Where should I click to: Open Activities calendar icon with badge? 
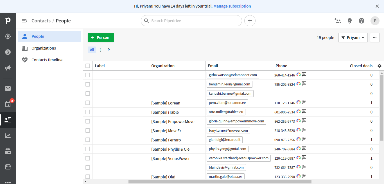click(x=8, y=104)
